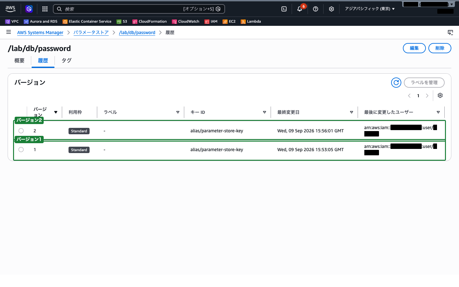The height and width of the screenshot is (287, 459).
Task: Open the Asia Pacific (Tokyo) region dropdown
Action: tap(370, 9)
